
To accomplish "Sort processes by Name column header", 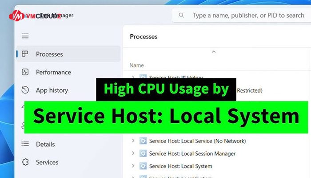I will [137, 65].
